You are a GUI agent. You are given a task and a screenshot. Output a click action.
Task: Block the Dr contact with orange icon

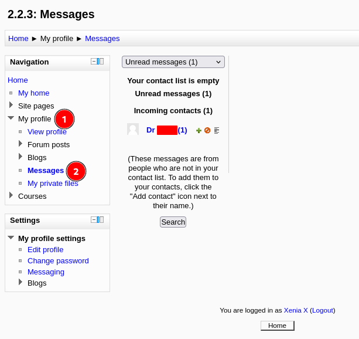(207, 130)
